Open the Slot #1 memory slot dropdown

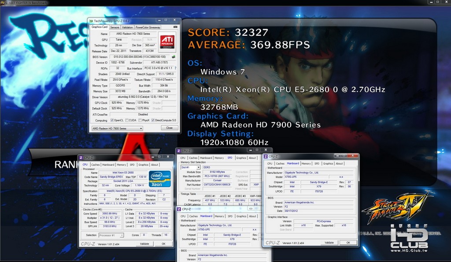coord(190,167)
